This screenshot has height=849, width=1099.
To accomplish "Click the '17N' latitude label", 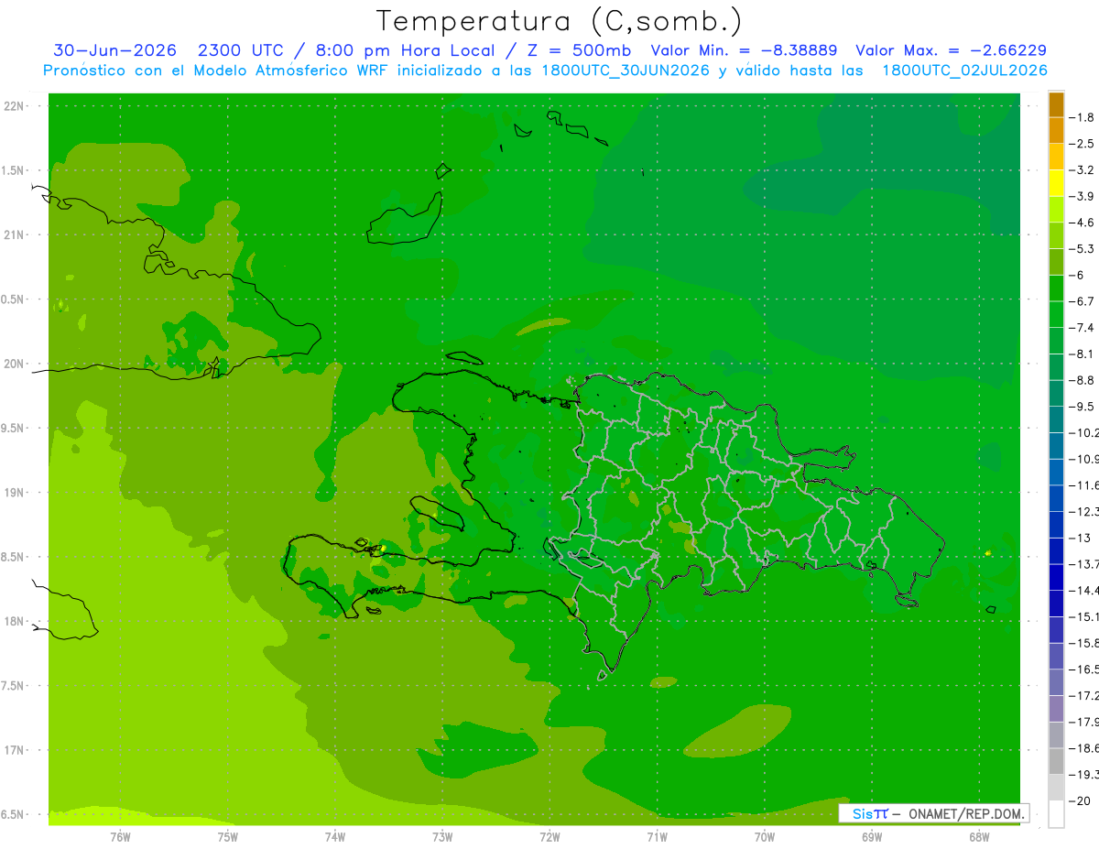I will click(15, 749).
